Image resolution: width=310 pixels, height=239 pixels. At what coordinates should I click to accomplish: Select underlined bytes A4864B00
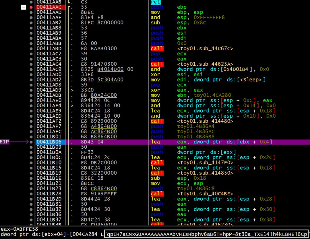[x=104, y=126]
